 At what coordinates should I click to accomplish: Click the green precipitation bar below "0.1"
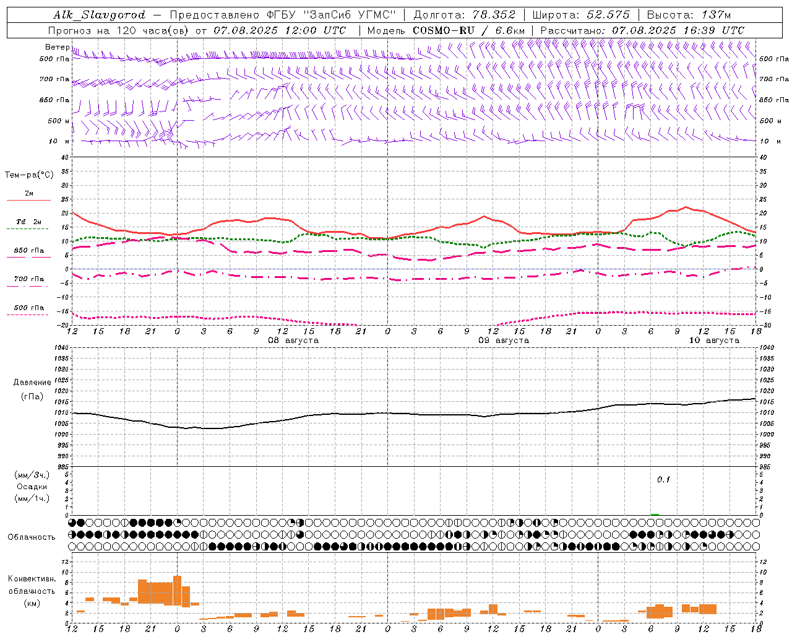655,514
